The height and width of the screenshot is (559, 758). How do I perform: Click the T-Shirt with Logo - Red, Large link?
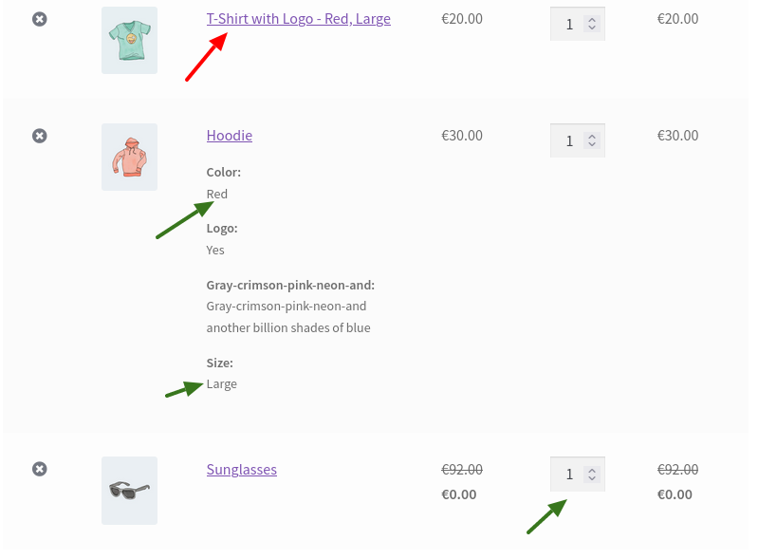tap(298, 19)
